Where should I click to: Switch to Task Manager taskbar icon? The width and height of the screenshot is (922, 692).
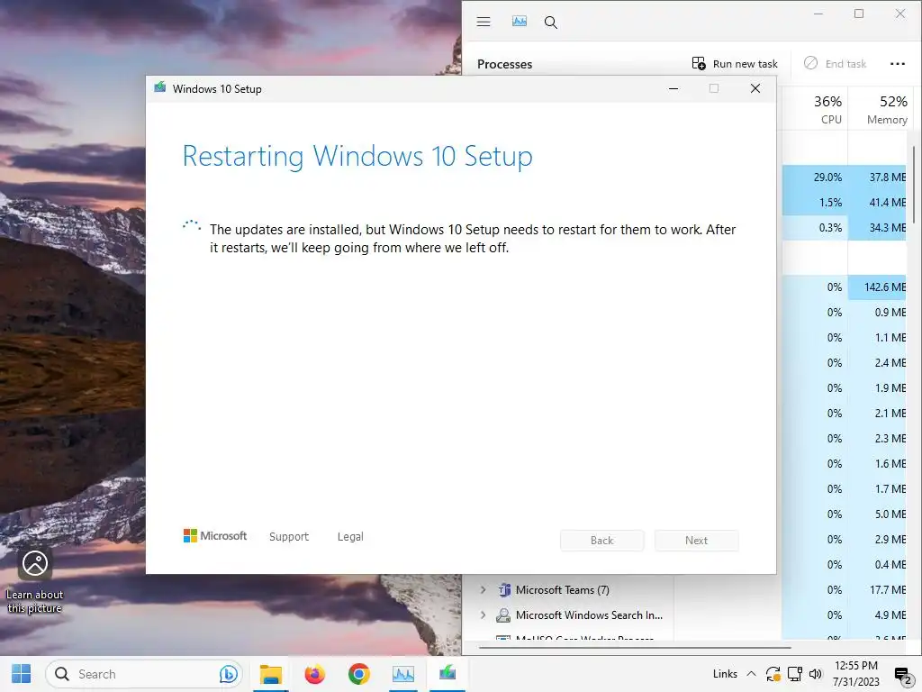click(x=403, y=674)
